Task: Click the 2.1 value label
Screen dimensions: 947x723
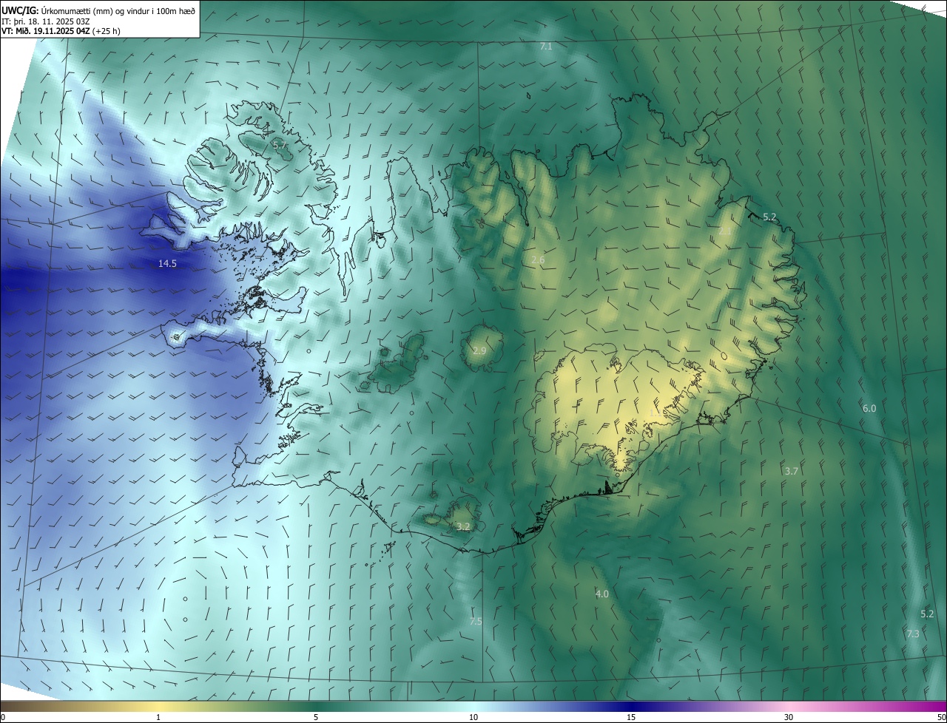Action: pos(724,231)
